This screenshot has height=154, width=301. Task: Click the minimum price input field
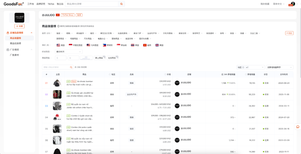(x=61, y=58)
